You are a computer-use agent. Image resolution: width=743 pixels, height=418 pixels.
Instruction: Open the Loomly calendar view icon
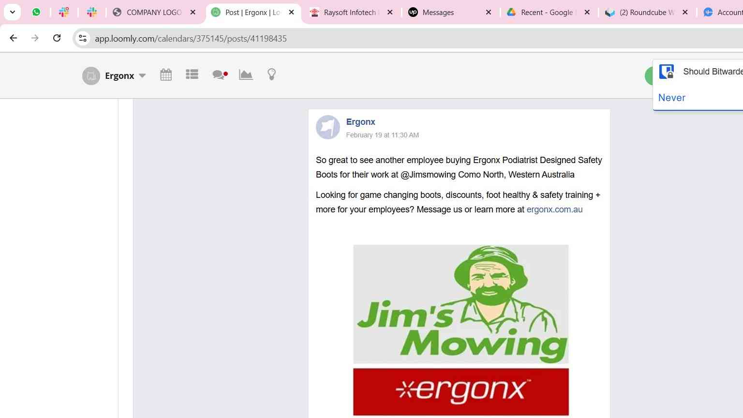[166, 75]
